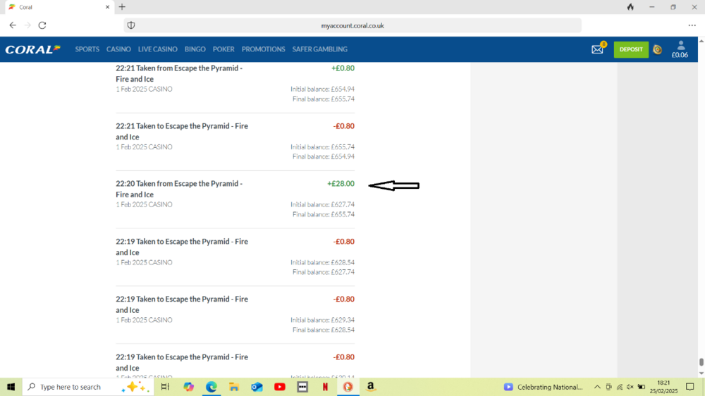The width and height of the screenshot is (705, 396).
Task: Launch Netflix from the taskbar
Action: [x=325, y=387]
